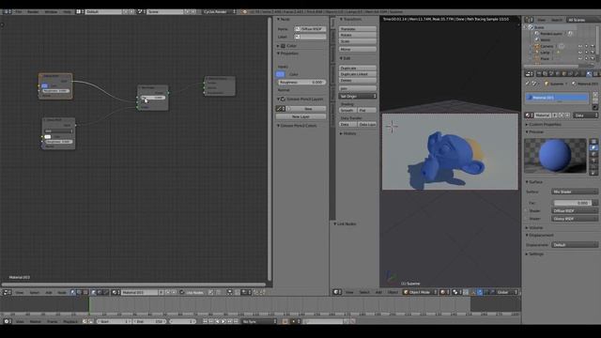Add a material slot with plus icon
The width and height of the screenshot is (601, 338).
pos(595,94)
